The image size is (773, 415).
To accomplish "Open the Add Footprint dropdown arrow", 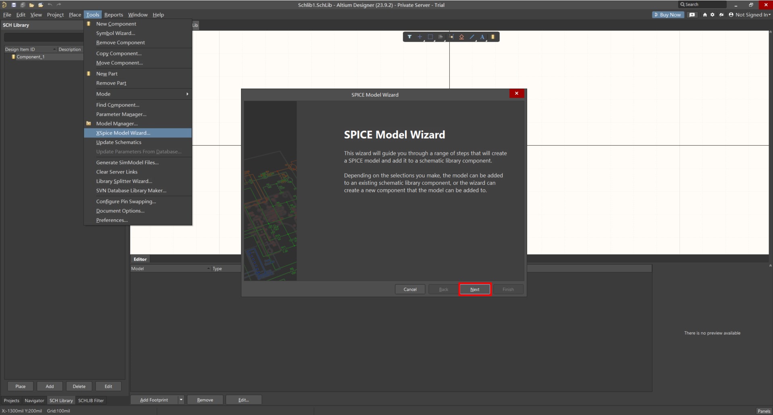I will (x=181, y=400).
